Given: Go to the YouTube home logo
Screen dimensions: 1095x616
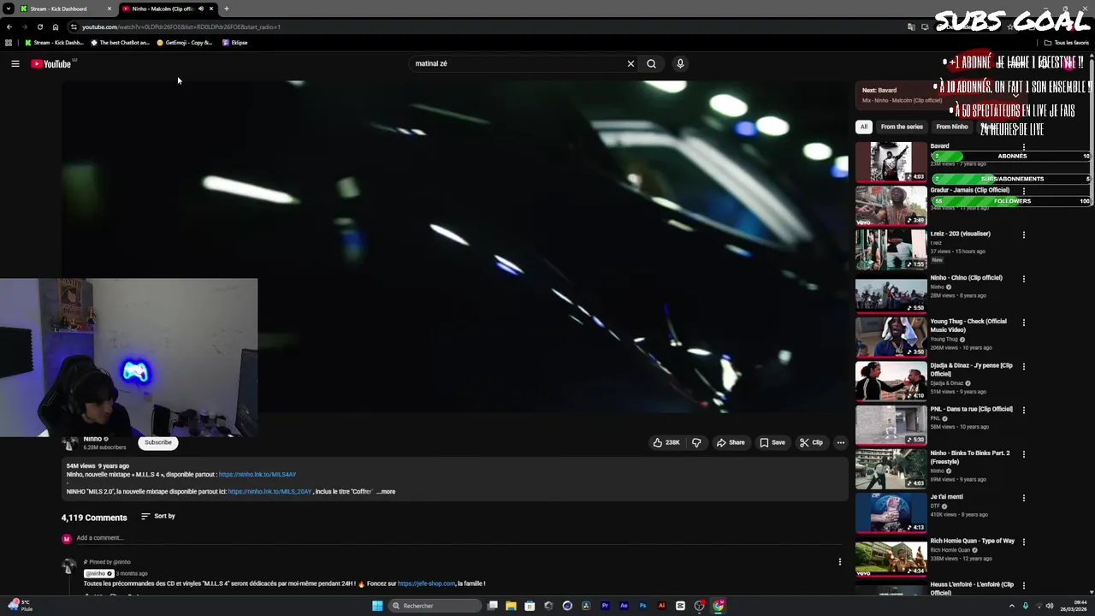Looking at the screenshot, I should (51, 63).
